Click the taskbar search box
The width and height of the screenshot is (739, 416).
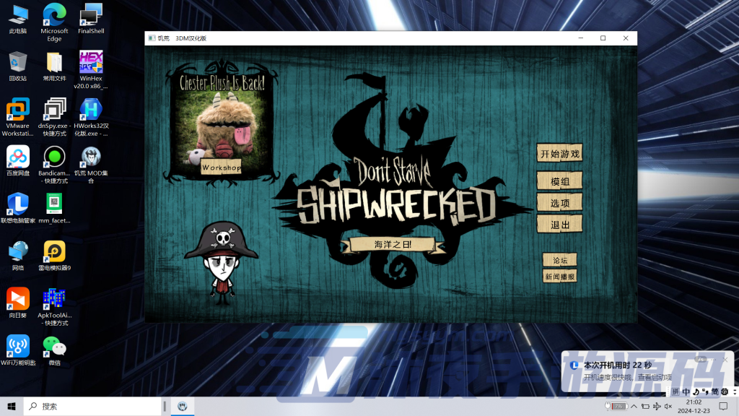coord(94,407)
